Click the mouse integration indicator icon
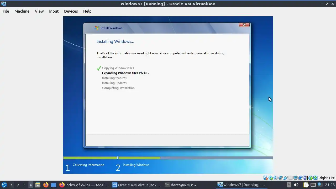The width and height of the screenshot is (336, 189). 311,178
